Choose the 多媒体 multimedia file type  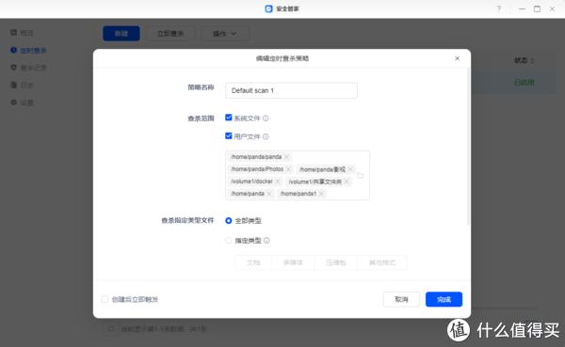[293, 262]
